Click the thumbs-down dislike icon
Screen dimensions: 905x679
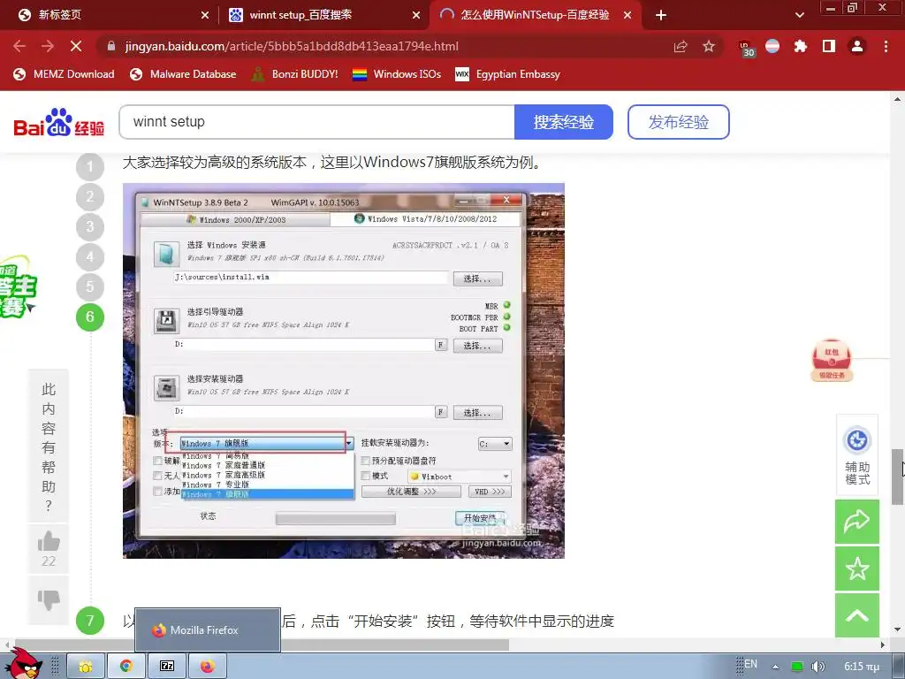[x=49, y=599]
